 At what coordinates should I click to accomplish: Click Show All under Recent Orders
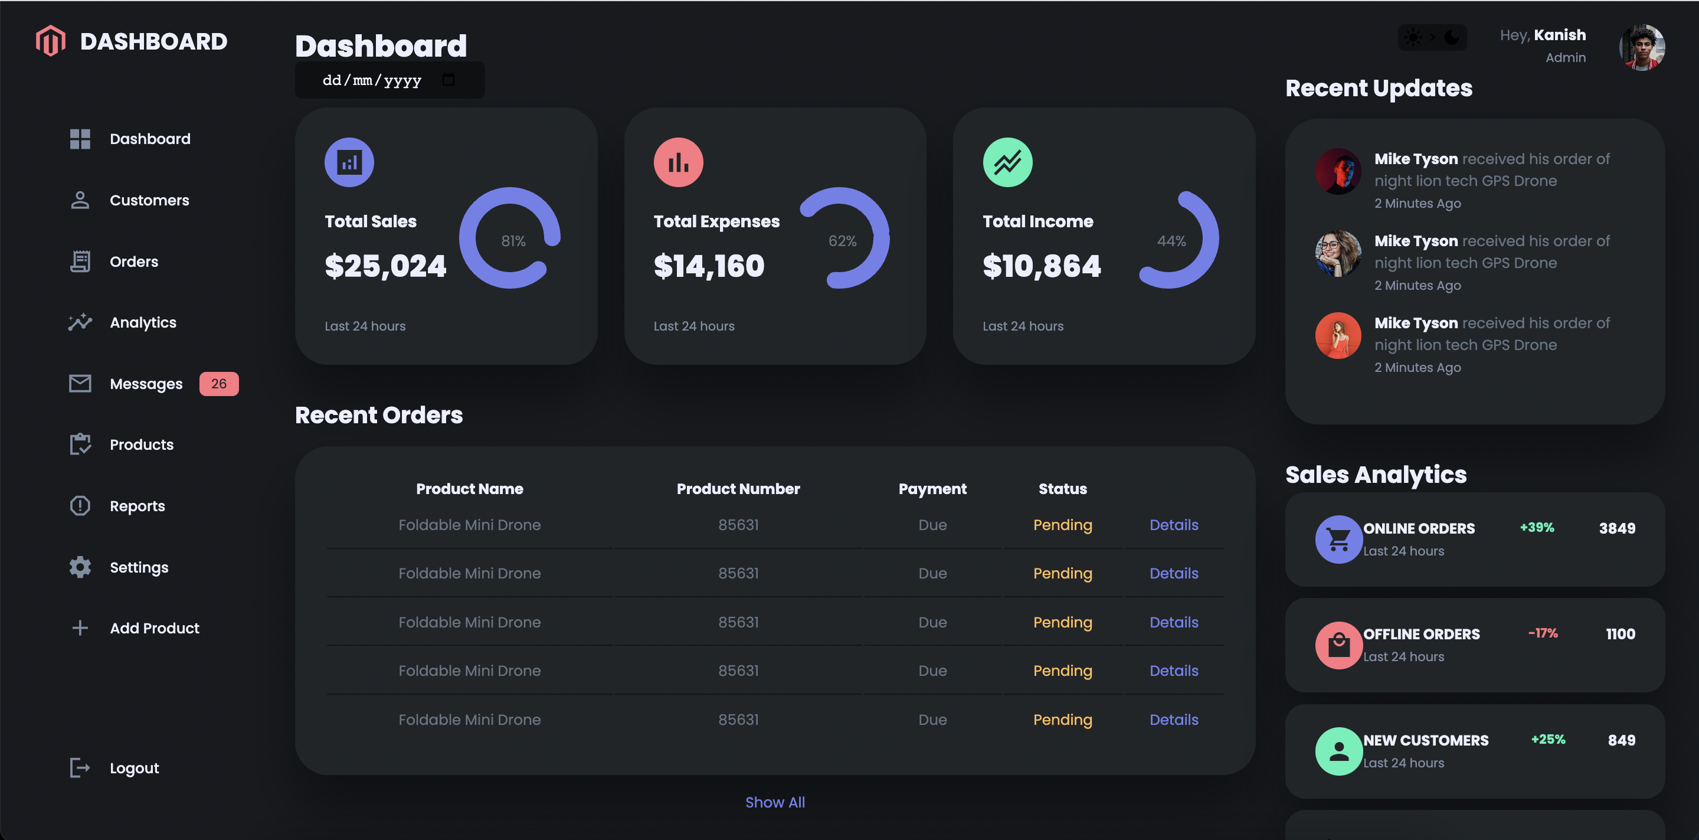point(774,802)
